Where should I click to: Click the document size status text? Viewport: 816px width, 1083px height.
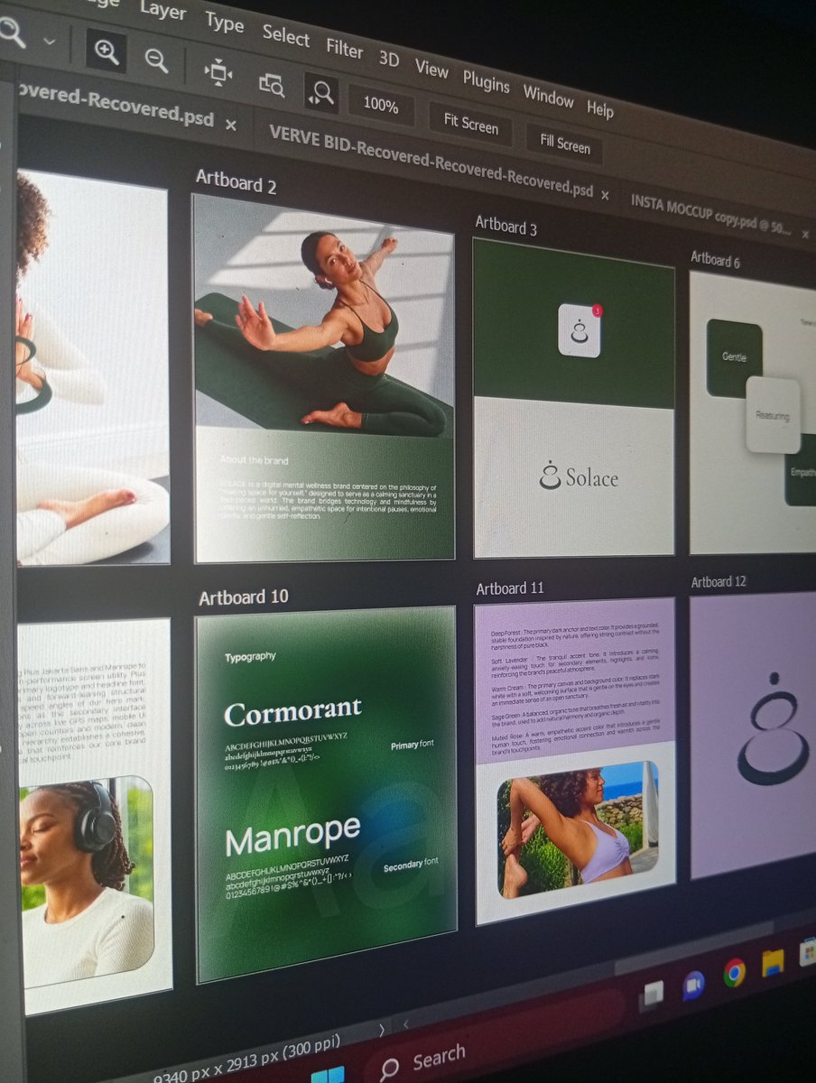click(246, 1060)
